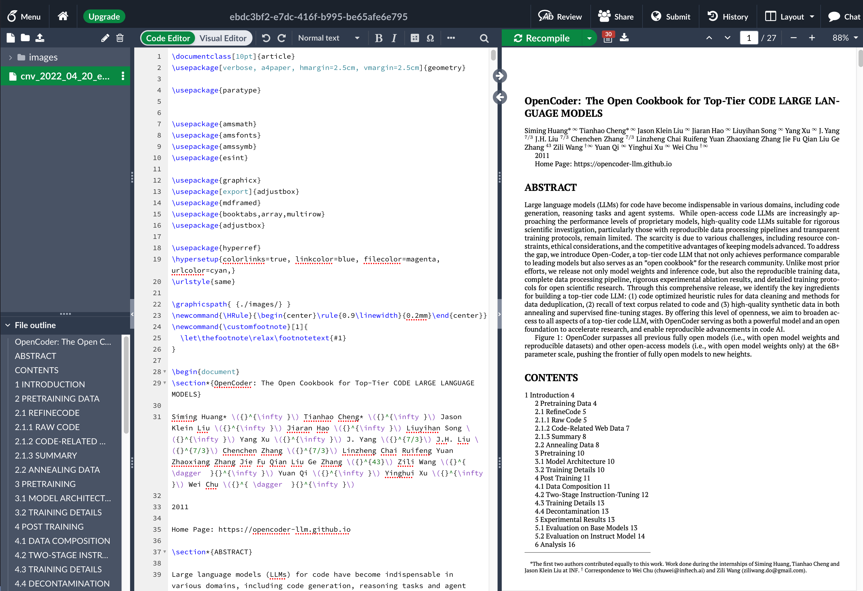Upload a file to project

[40, 38]
